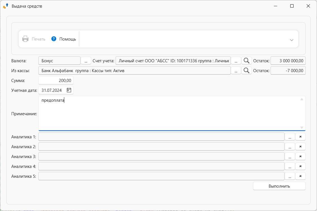Clear Аналитика 2 with x button
The width and height of the screenshot is (317, 211).
click(x=300, y=146)
